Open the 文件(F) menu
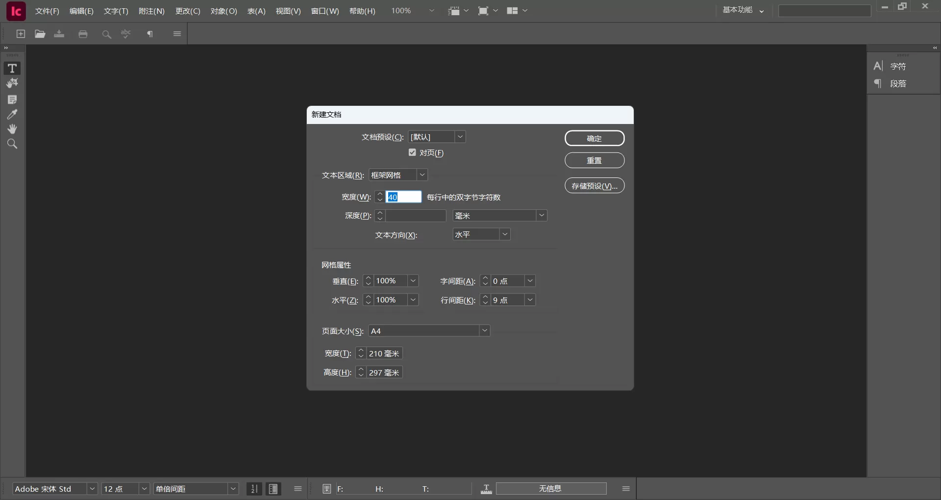This screenshot has height=500, width=941. (x=47, y=11)
